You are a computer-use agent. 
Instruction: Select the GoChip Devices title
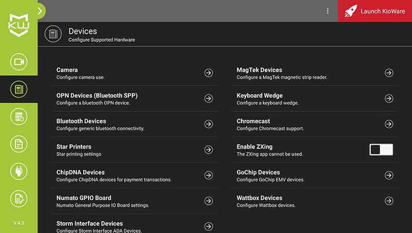click(259, 172)
